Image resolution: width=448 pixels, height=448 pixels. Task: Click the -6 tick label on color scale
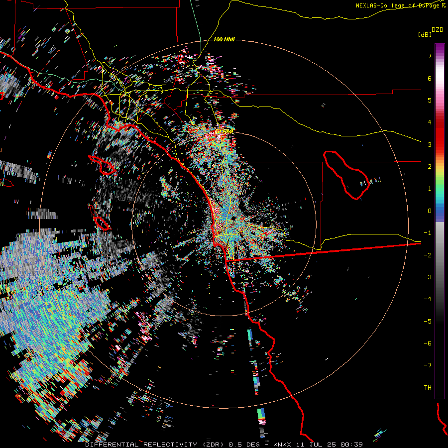coord(428,343)
